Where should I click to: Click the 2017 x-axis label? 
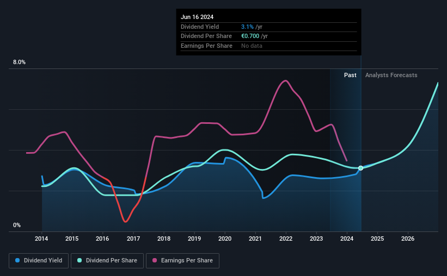coord(133,239)
